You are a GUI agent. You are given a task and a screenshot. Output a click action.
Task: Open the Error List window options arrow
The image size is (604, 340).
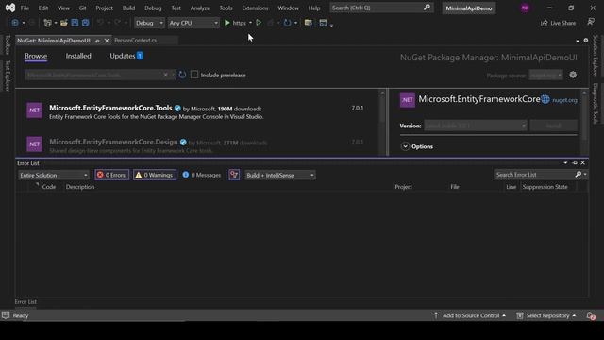565,163
